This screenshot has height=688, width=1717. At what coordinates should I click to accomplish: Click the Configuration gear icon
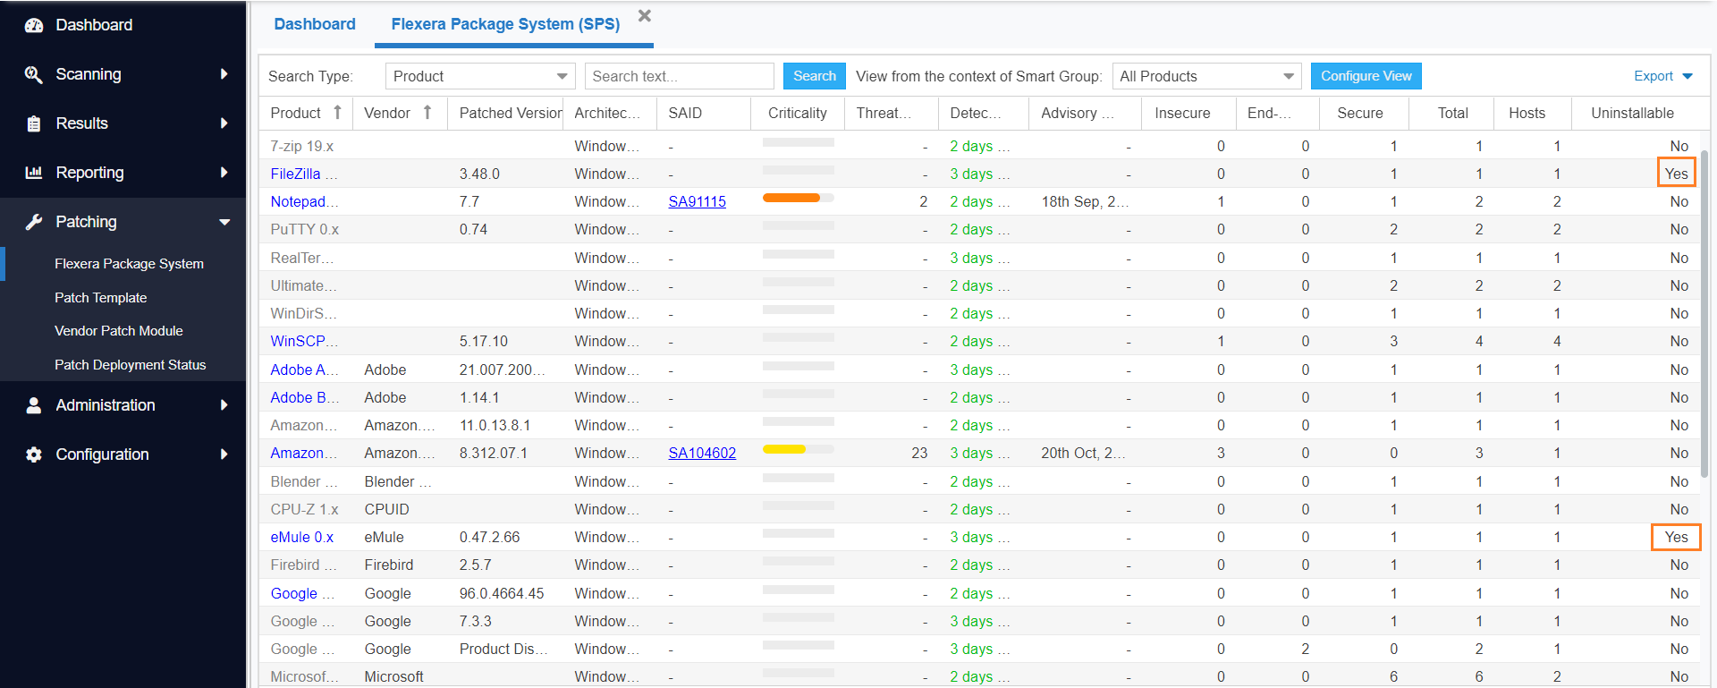34,454
